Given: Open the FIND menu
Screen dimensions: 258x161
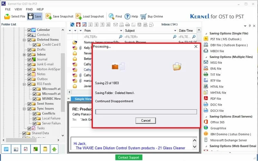Looking at the screenshot, I should pyautogui.click(x=29, y=9).
